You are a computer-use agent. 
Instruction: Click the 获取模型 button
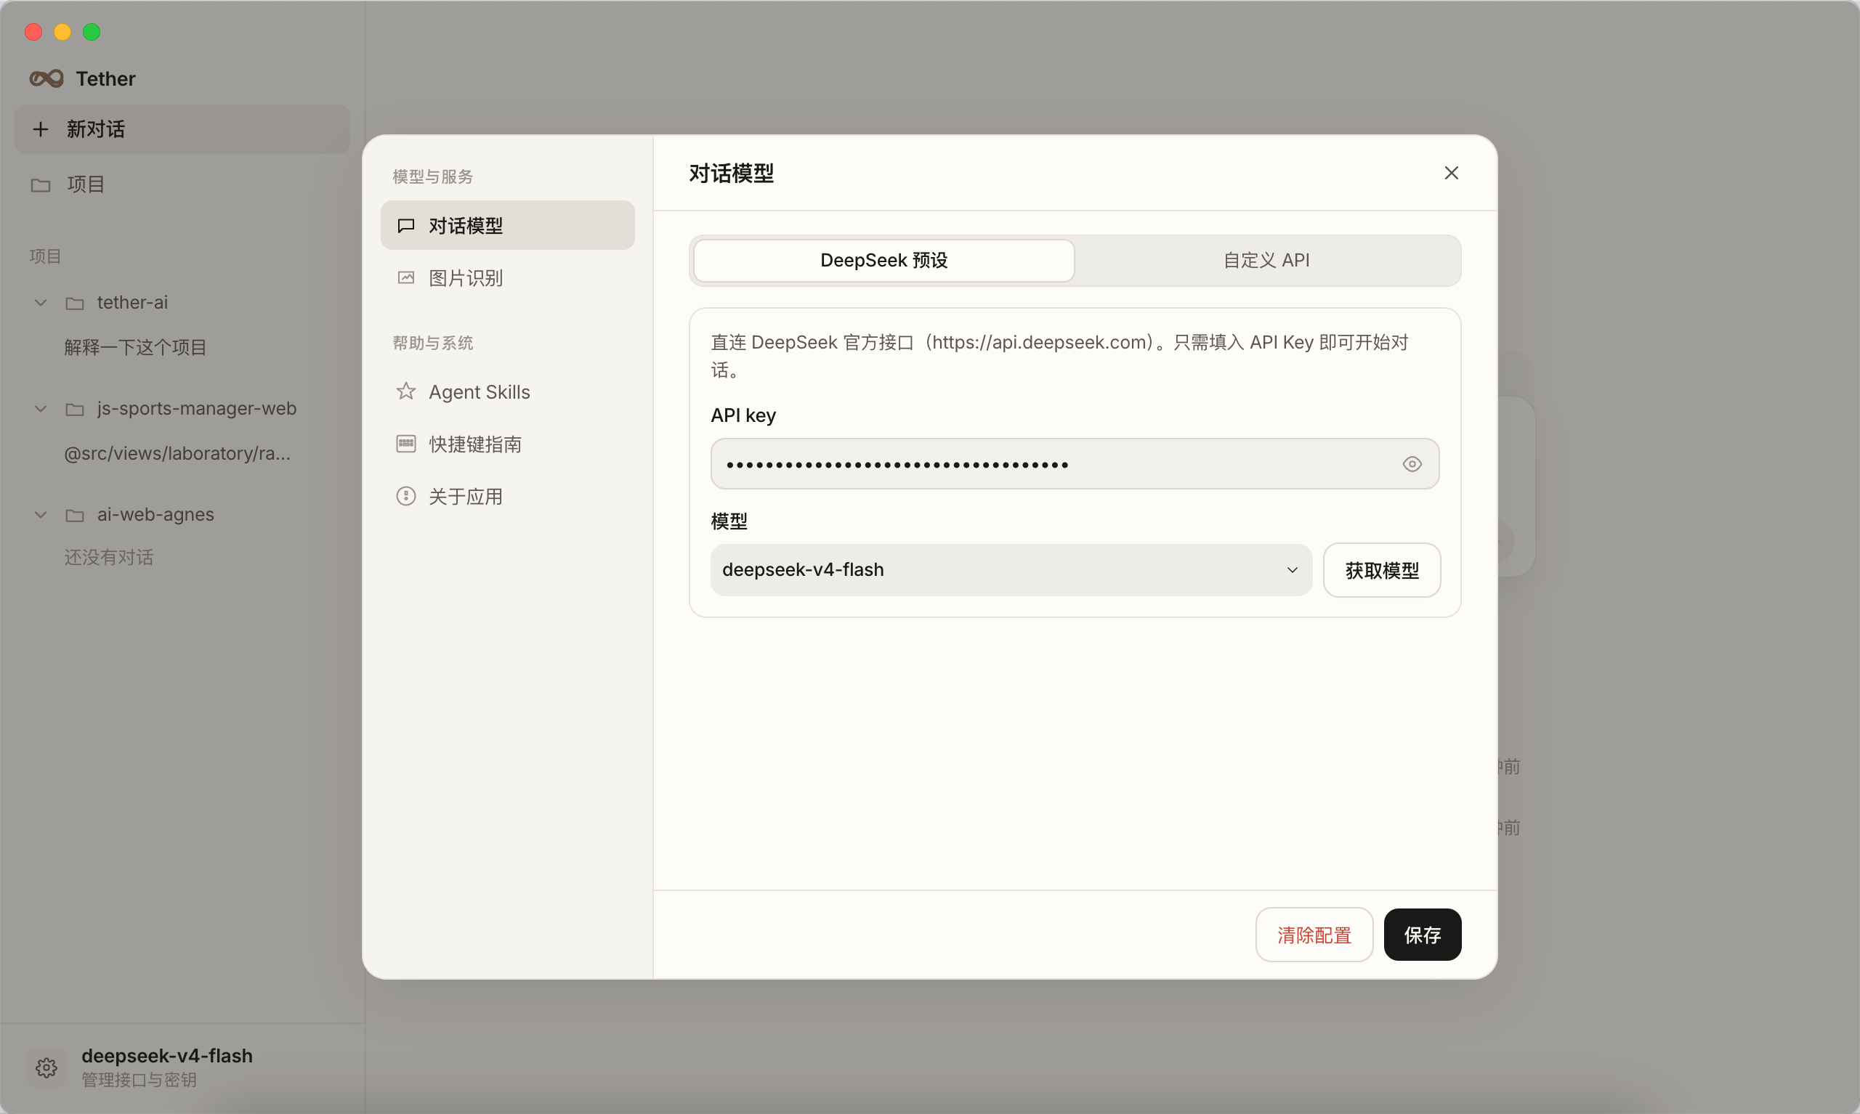(x=1382, y=570)
